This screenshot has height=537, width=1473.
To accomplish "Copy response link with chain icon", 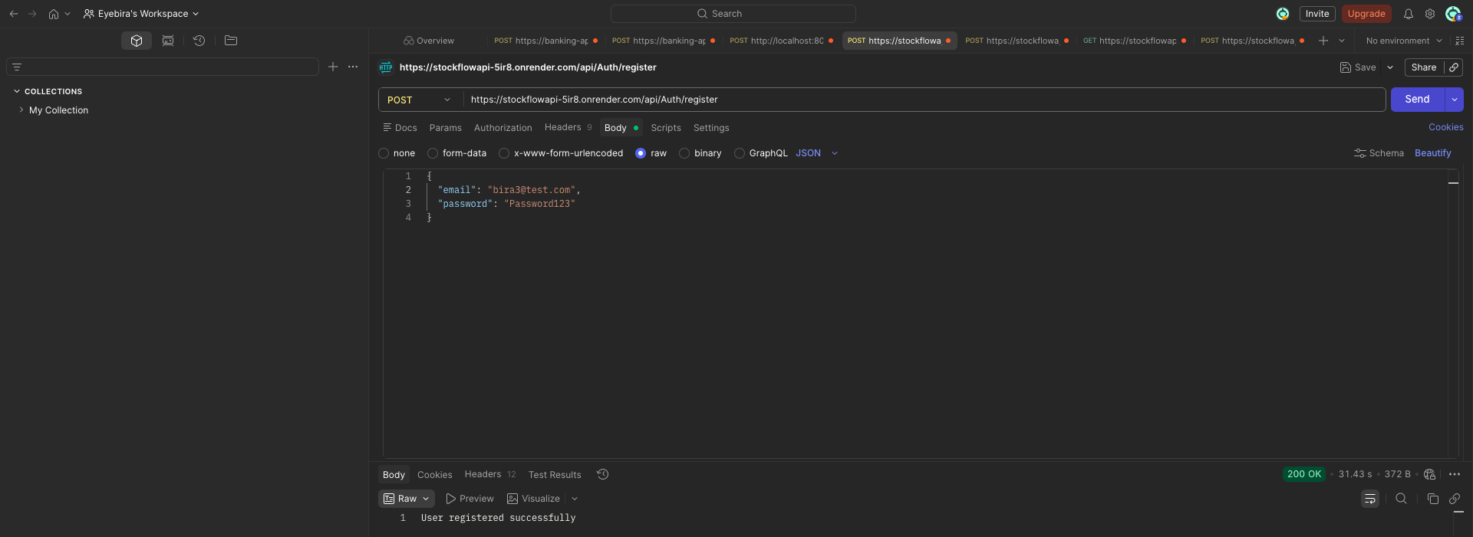I will (1455, 499).
